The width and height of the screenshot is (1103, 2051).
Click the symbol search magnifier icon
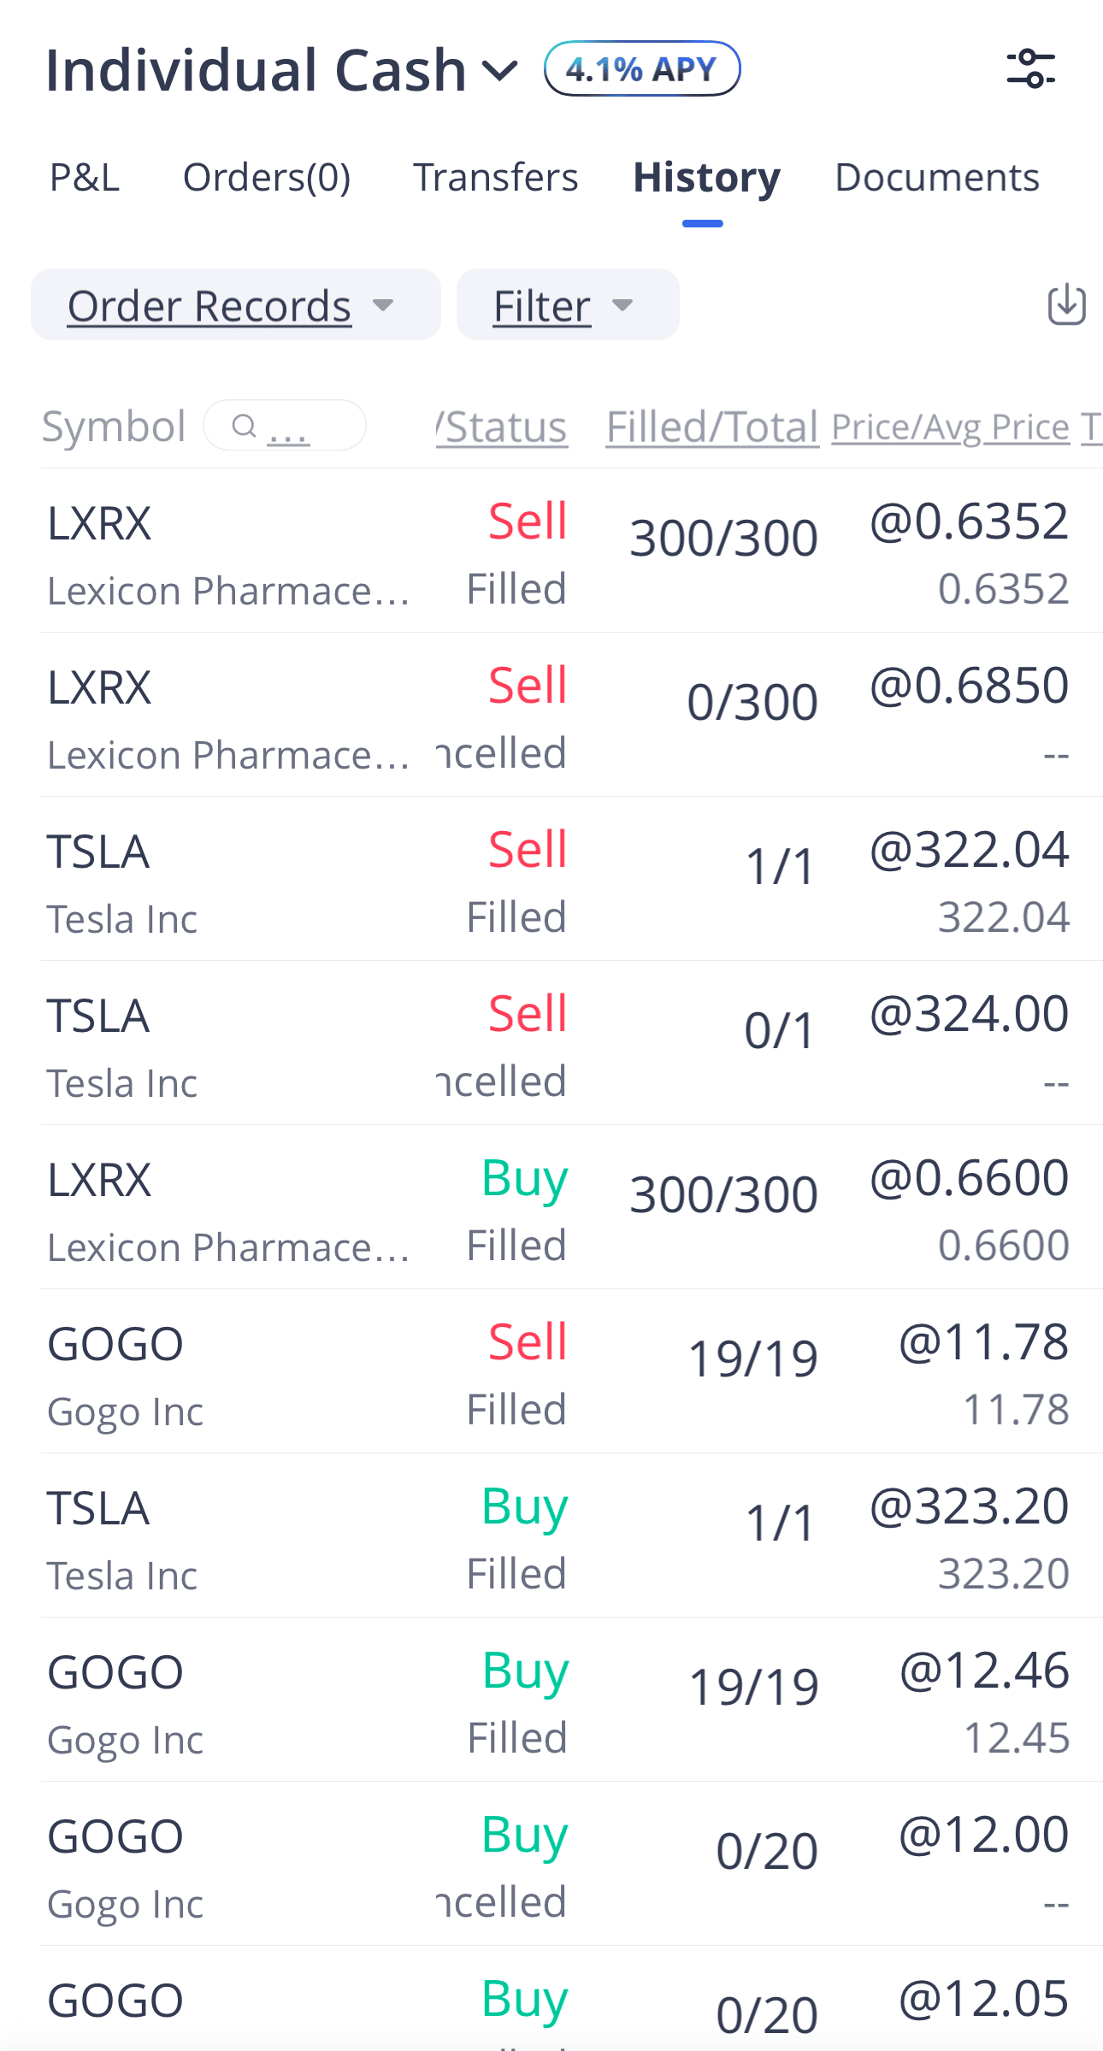(245, 425)
